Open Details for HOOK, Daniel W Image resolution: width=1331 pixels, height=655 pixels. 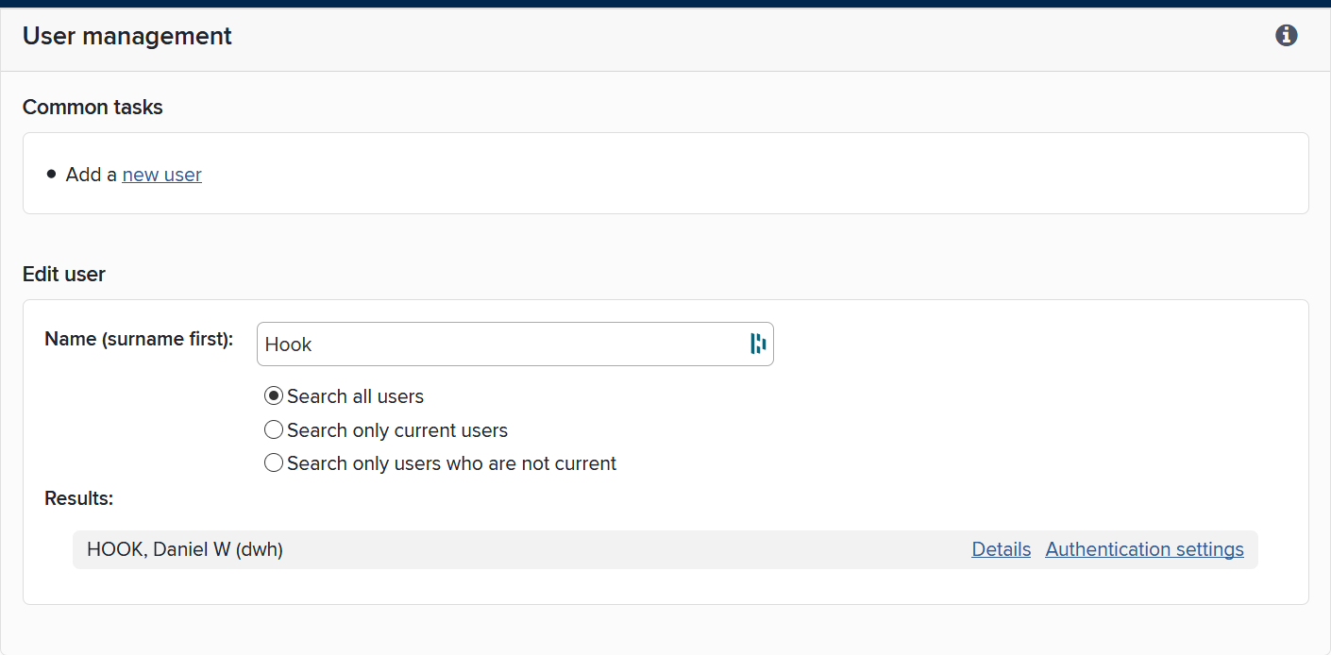(x=1001, y=549)
